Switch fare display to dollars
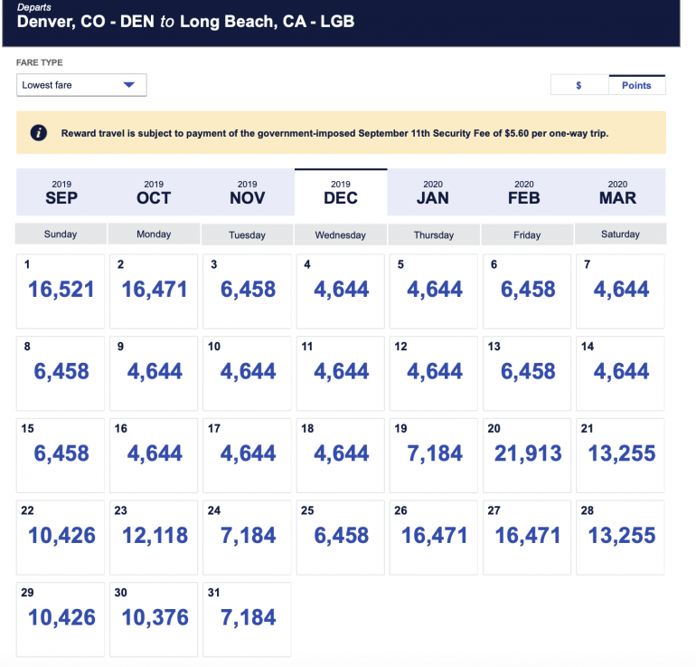The height and width of the screenshot is (667, 696). (x=578, y=85)
